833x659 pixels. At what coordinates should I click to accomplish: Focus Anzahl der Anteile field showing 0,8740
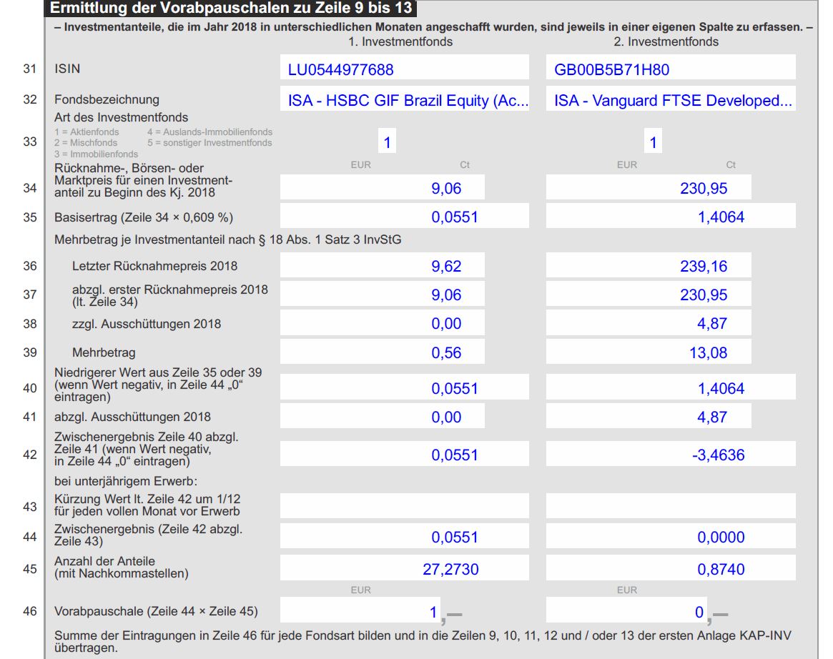pos(670,569)
